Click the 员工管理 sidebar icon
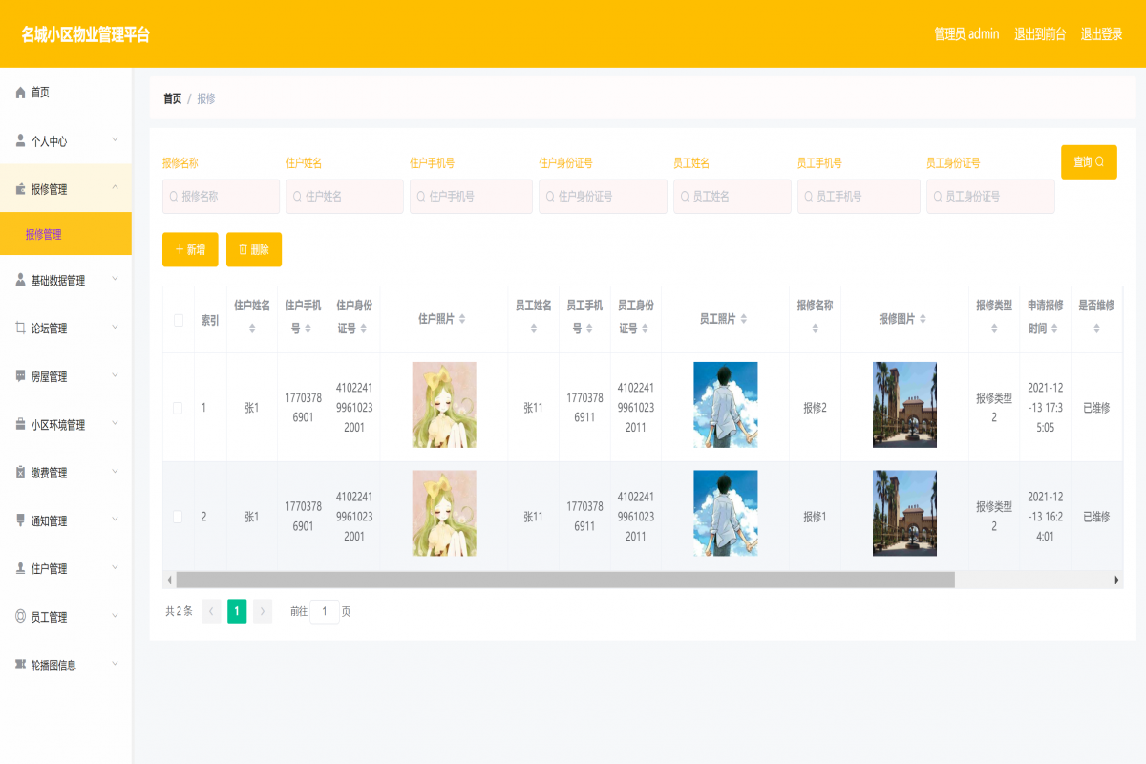This screenshot has width=1146, height=764. (x=21, y=617)
